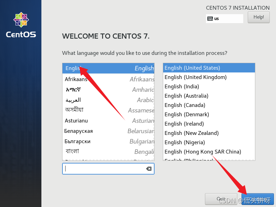Select the Arabic language row
Screen dimensions: 276x207
pos(108,100)
